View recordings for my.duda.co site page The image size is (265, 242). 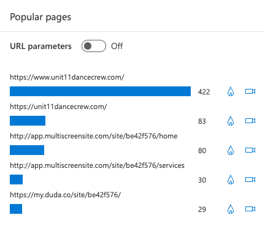(250, 209)
